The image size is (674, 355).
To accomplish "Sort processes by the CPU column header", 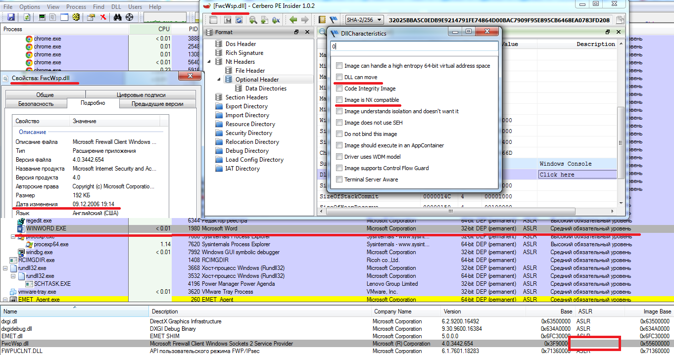I will 150,29.
